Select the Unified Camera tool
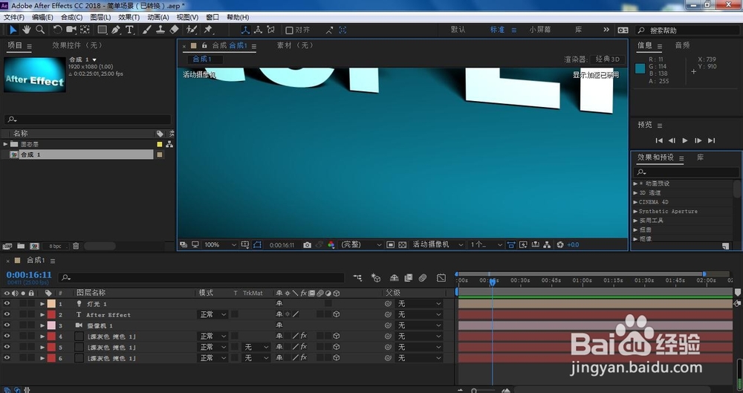Screen dimensions: 743x393 71,30
